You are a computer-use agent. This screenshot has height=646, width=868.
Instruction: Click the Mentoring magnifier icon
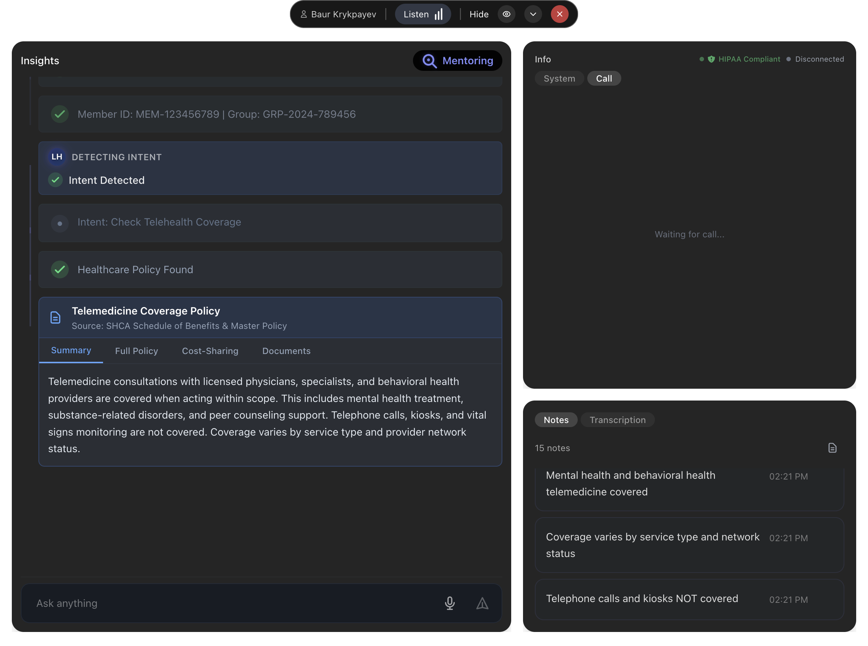(x=429, y=61)
